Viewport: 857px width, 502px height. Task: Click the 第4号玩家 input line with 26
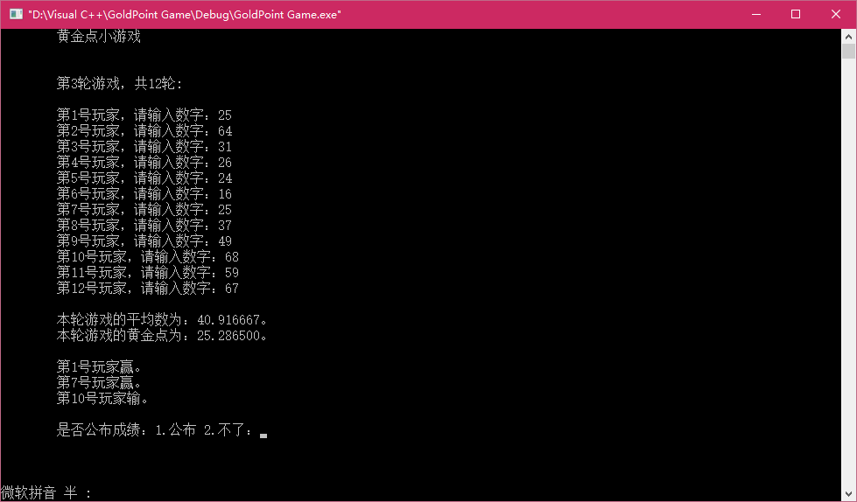click(x=144, y=163)
